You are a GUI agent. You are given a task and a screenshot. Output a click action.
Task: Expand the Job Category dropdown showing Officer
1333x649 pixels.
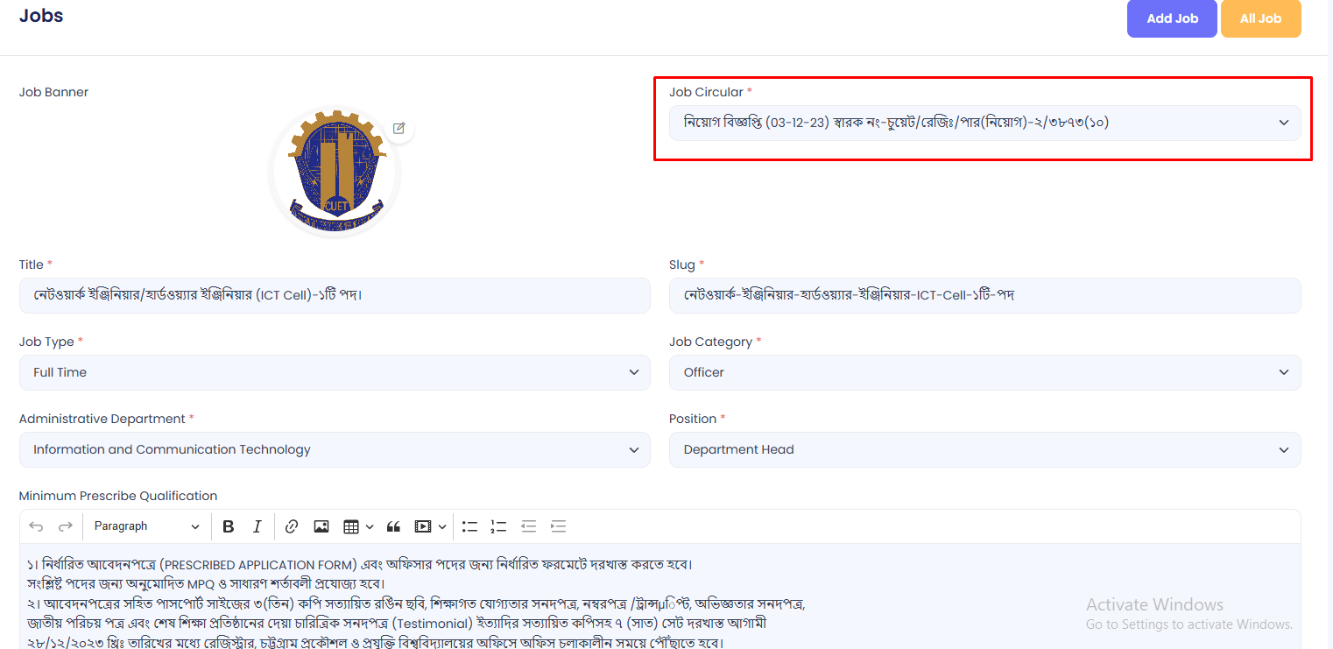(984, 372)
